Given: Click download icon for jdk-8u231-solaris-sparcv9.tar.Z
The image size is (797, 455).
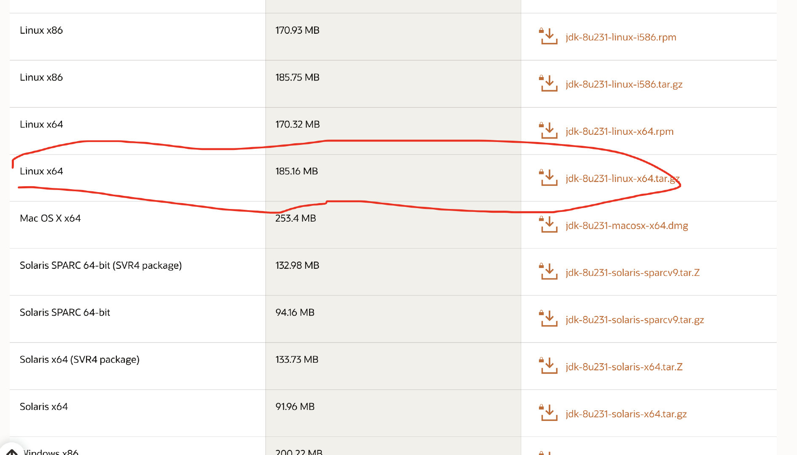Looking at the screenshot, I should [548, 272].
